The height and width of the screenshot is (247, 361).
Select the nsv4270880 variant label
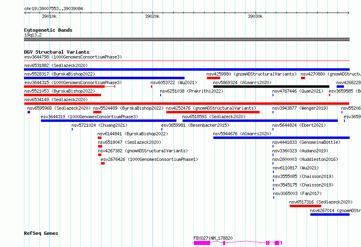(331, 74)
